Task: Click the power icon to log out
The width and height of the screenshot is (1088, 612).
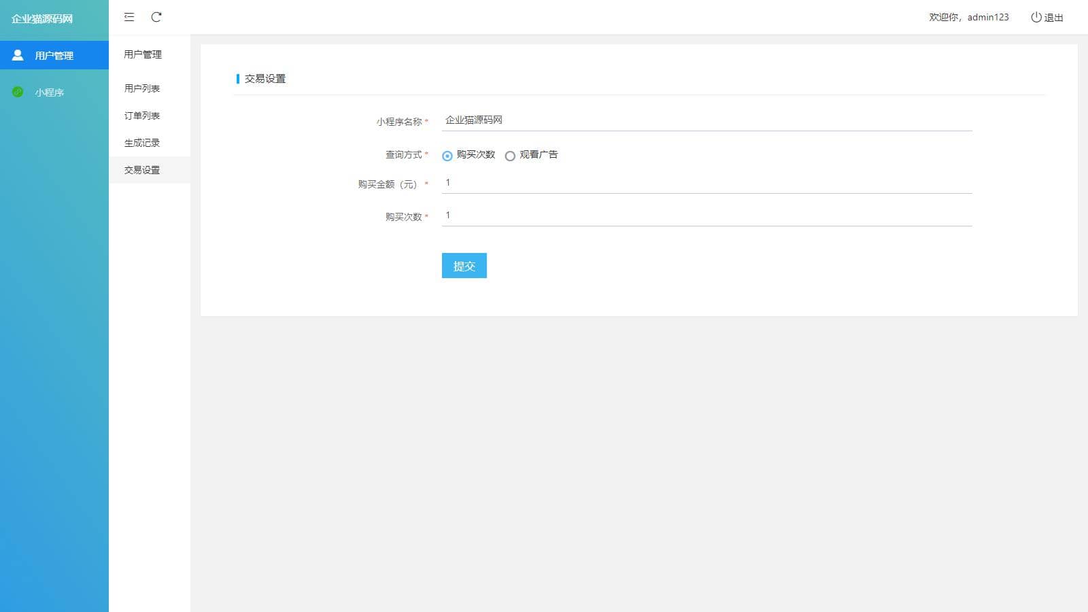Action: pos(1036,17)
